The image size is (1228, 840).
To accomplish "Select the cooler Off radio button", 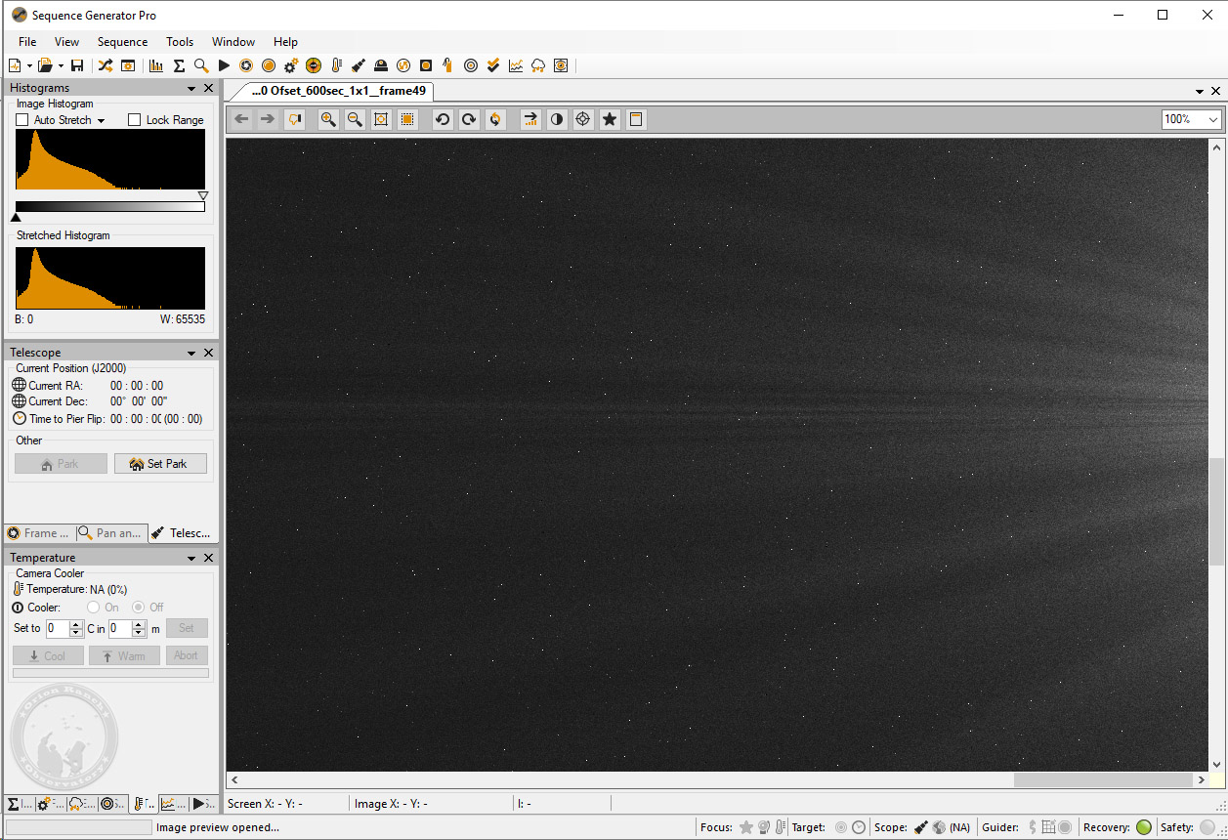I will (x=138, y=608).
